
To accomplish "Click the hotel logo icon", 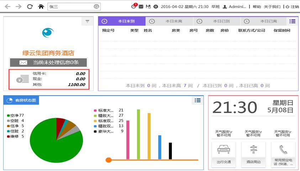I will point(48,33).
